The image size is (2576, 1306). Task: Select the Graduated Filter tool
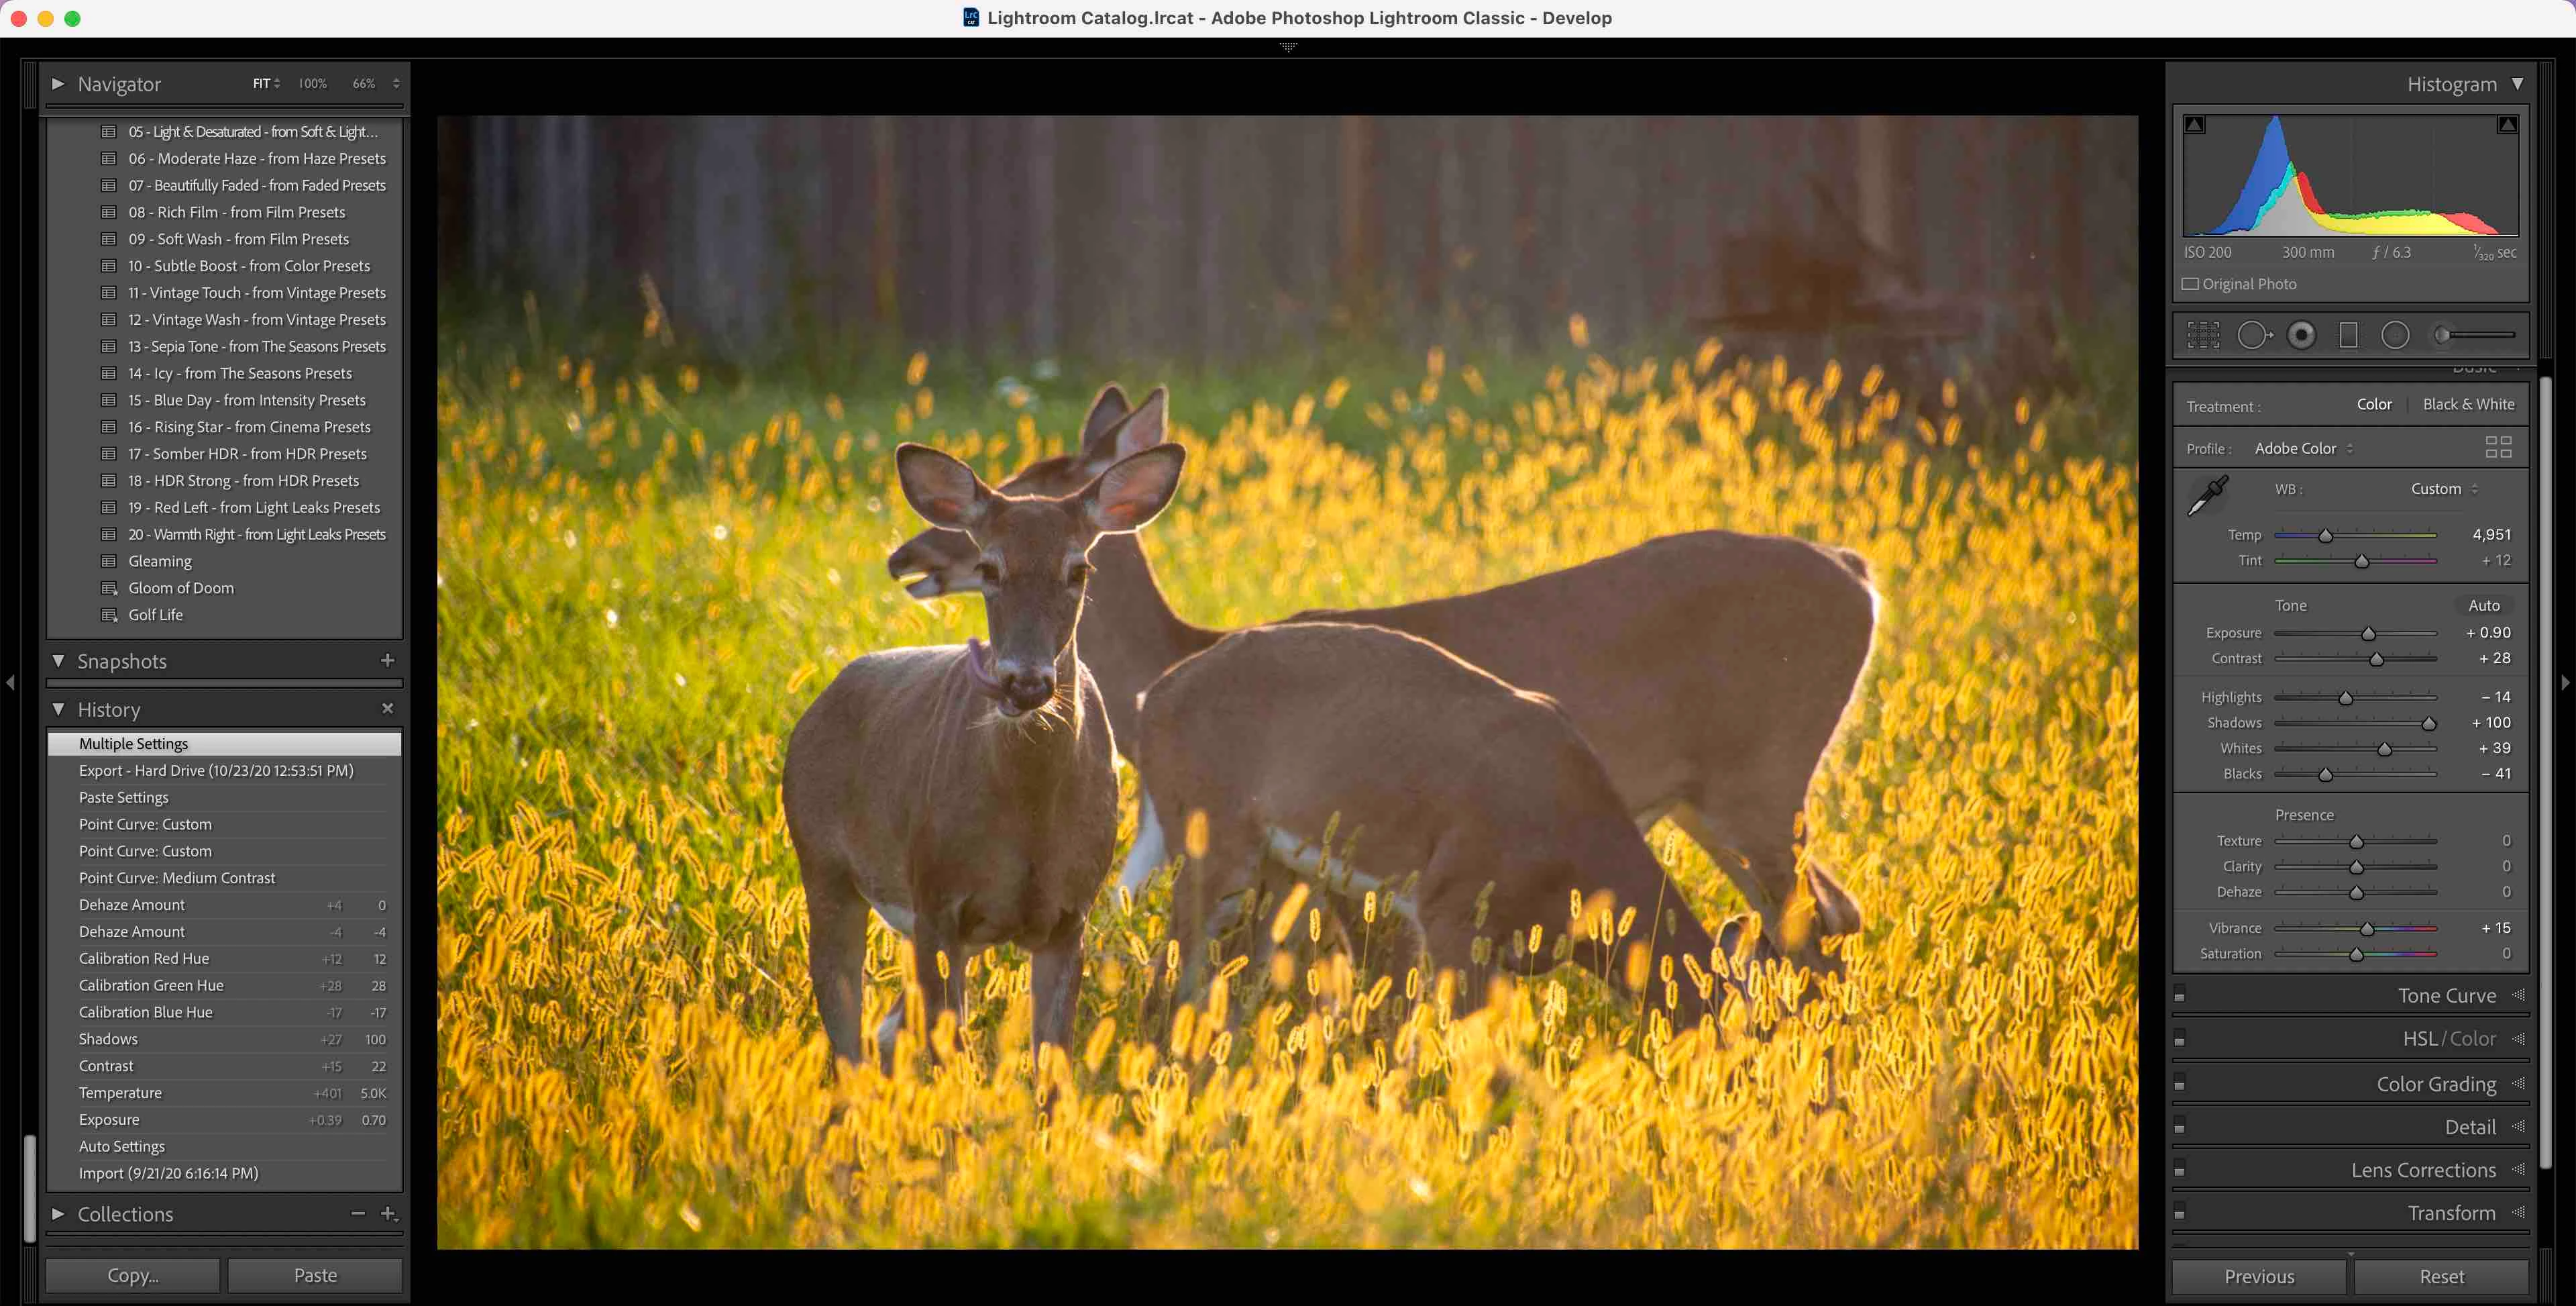(2348, 336)
